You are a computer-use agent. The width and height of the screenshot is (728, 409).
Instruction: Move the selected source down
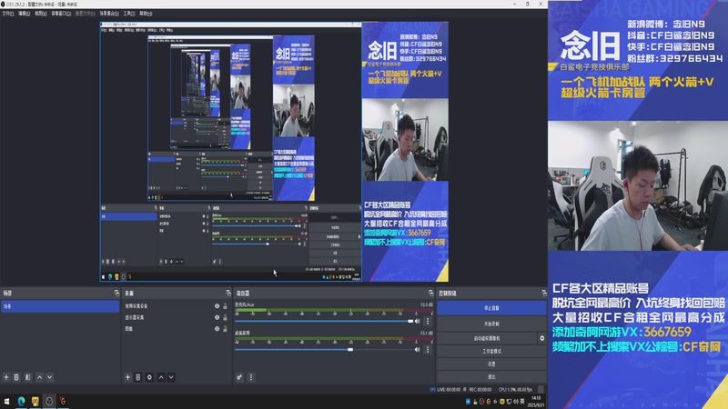[171, 377]
